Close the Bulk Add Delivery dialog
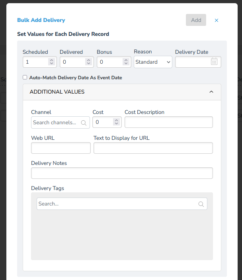Image resolution: width=242 pixels, height=280 pixels. (x=217, y=20)
